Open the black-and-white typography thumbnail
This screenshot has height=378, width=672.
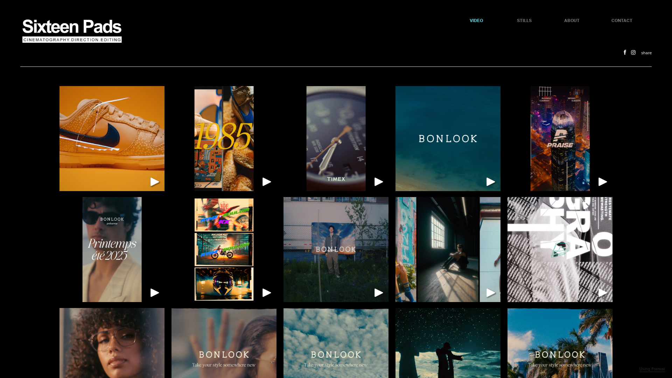click(x=560, y=250)
